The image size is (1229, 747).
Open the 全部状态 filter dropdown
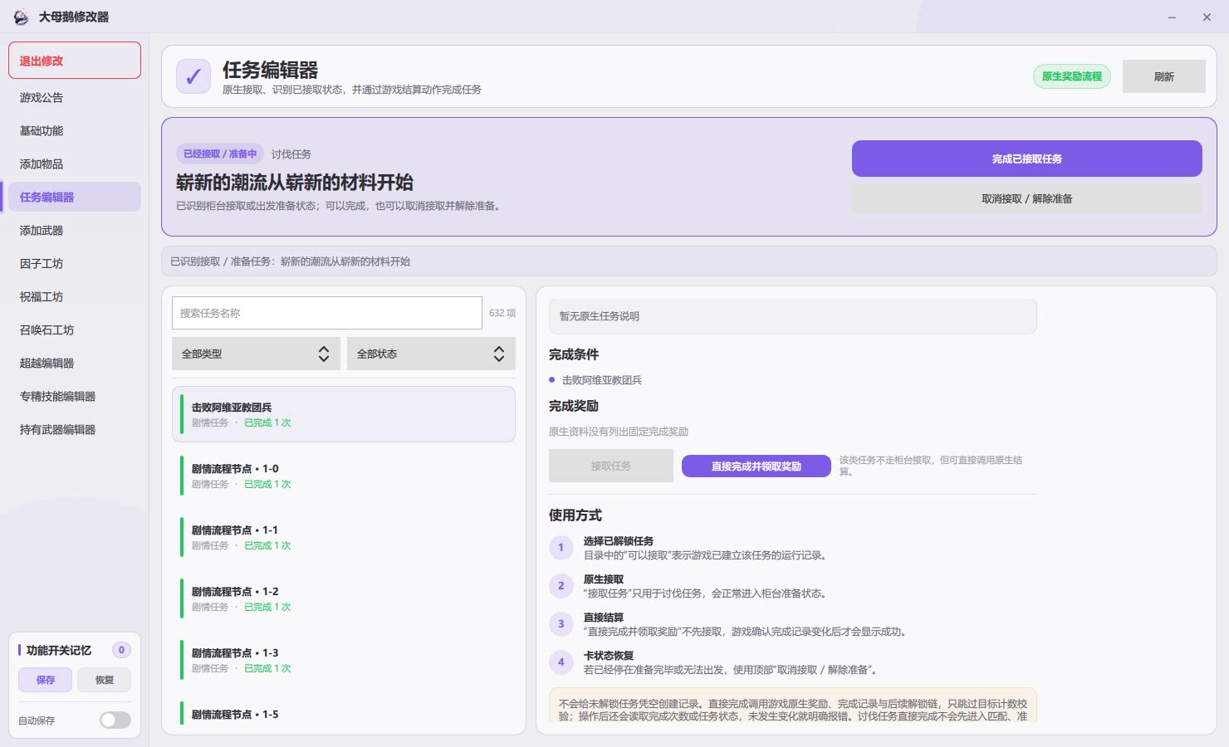[x=431, y=354]
